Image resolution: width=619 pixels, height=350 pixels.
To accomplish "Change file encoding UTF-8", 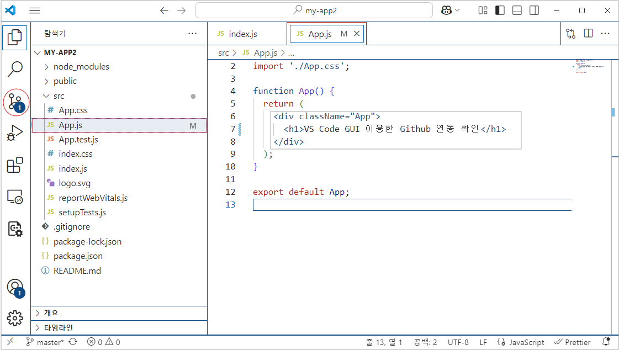I will click(x=458, y=342).
